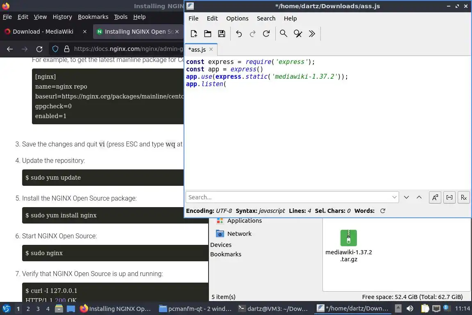
Task: Switch to Download - MediaWiki browser tab
Action: coord(43,31)
